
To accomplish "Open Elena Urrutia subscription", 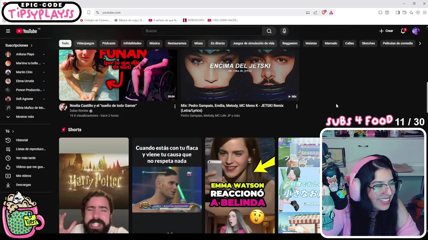I will tap(26, 81).
